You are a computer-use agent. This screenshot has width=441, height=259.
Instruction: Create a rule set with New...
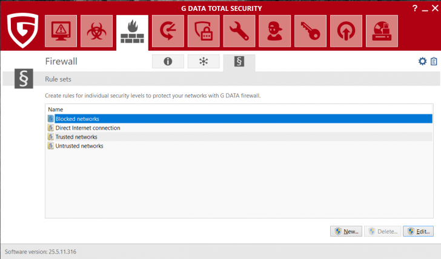pyautogui.click(x=346, y=232)
